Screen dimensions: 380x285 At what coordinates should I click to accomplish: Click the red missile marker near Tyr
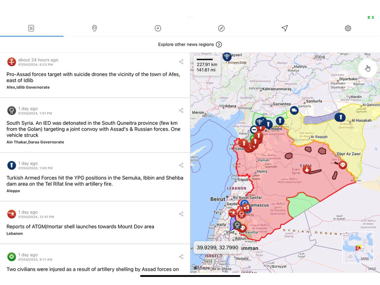point(233,213)
